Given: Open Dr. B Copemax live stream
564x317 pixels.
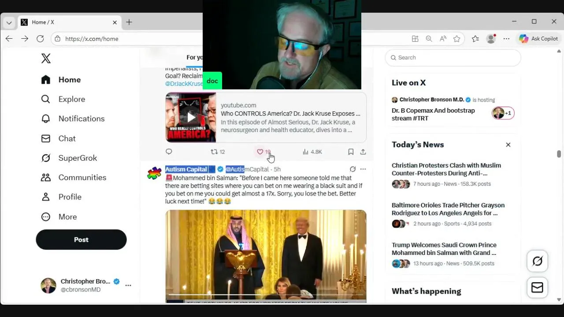Looking at the screenshot, I should tap(433, 114).
